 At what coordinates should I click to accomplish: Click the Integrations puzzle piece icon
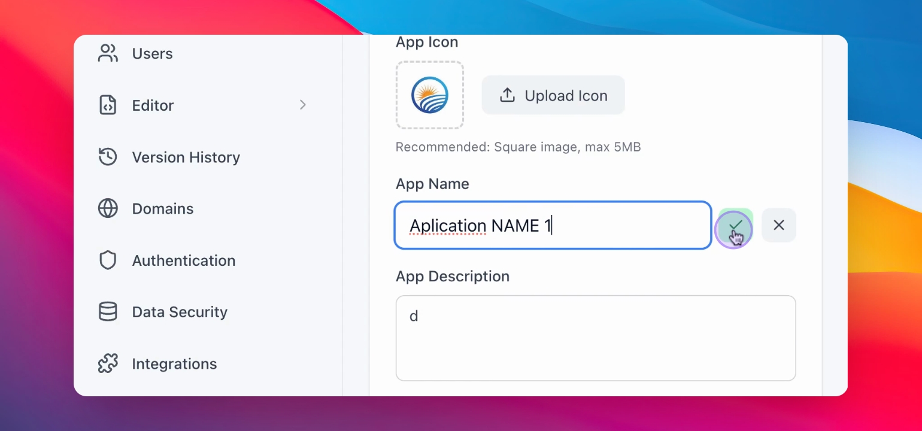(x=108, y=363)
